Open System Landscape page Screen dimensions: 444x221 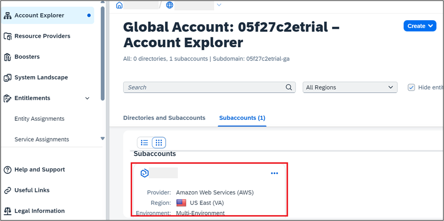41,77
